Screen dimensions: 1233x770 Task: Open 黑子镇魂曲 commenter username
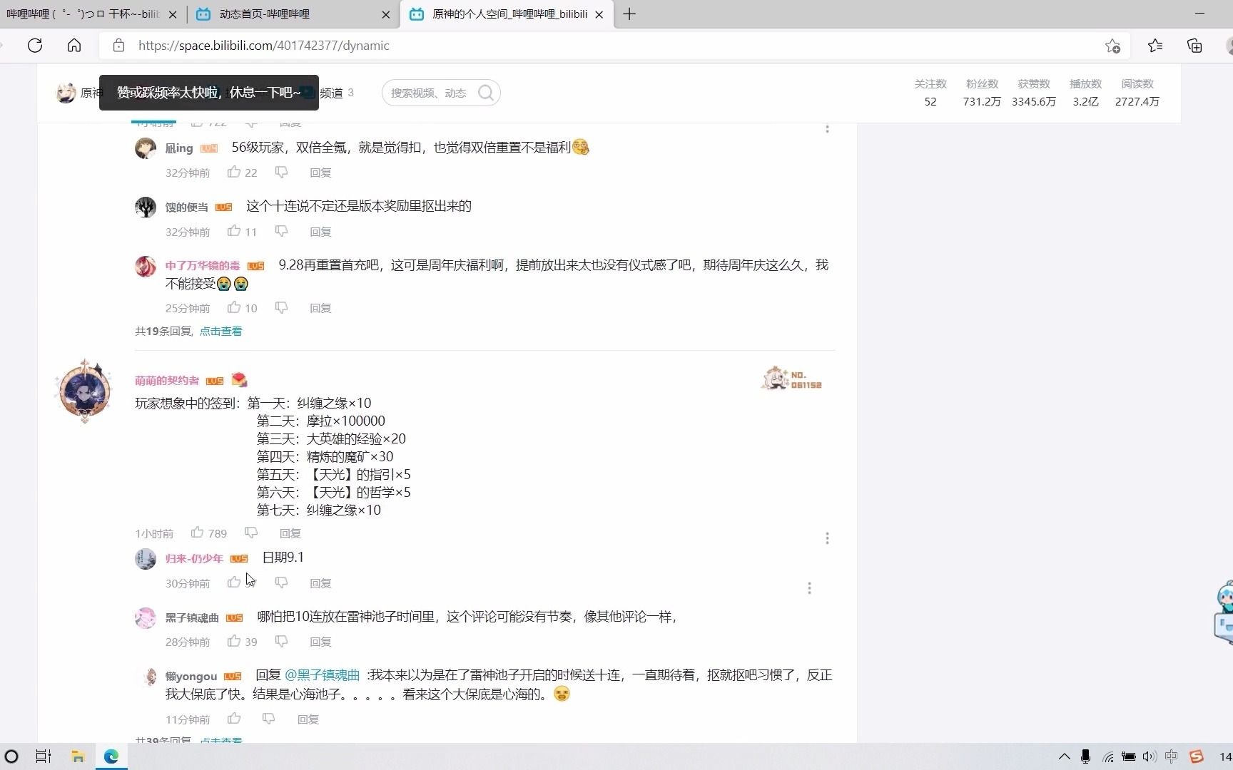coord(192,617)
